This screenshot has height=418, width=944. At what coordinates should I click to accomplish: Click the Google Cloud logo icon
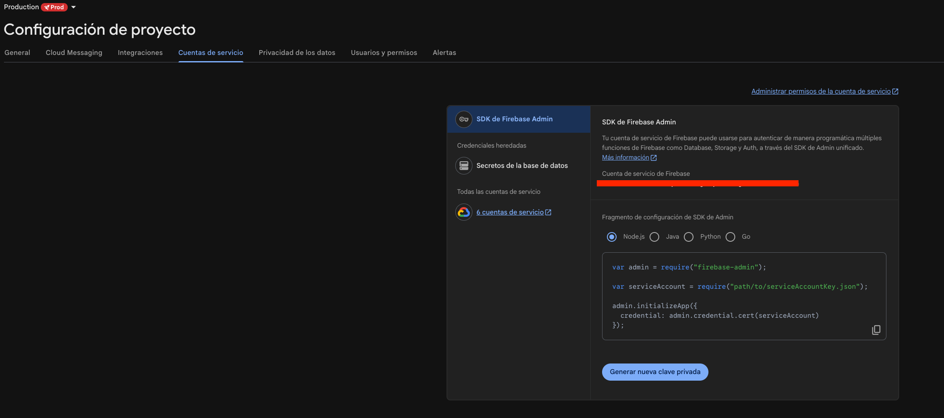(x=464, y=212)
